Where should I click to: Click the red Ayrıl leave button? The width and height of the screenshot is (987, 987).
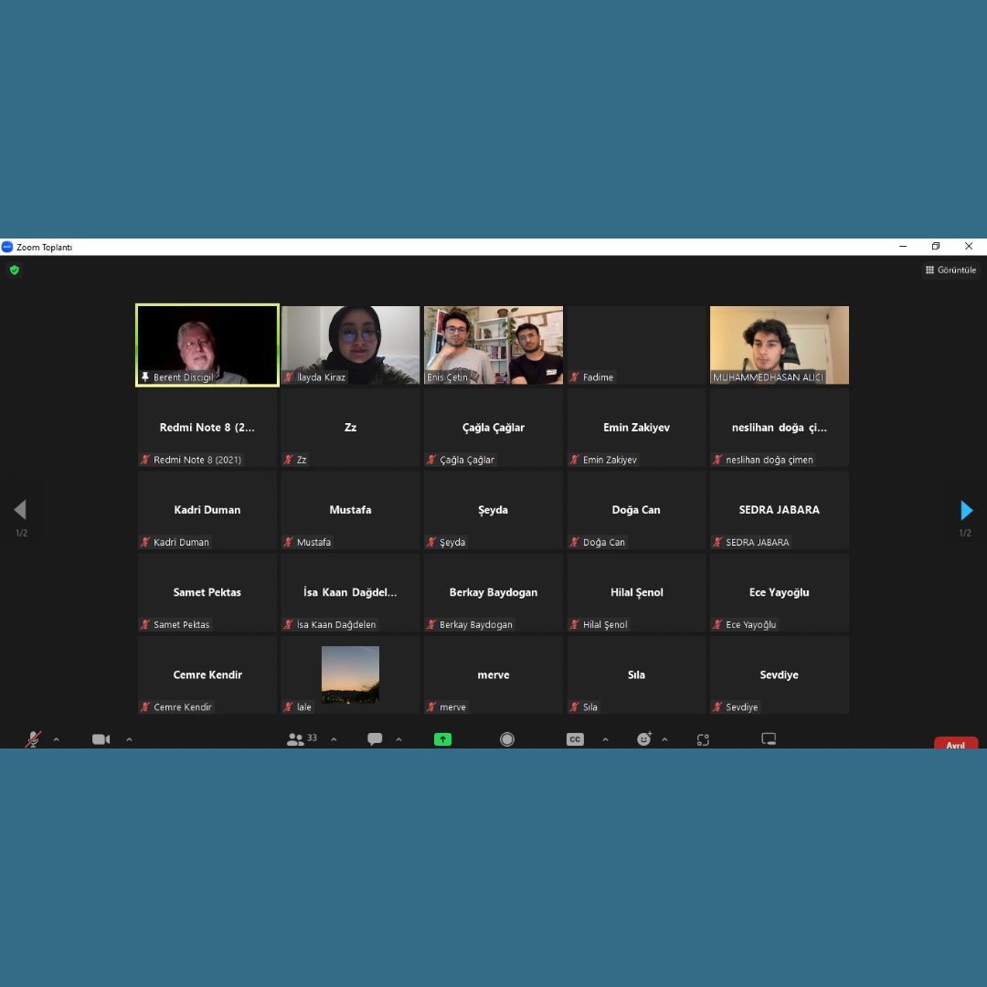click(955, 744)
